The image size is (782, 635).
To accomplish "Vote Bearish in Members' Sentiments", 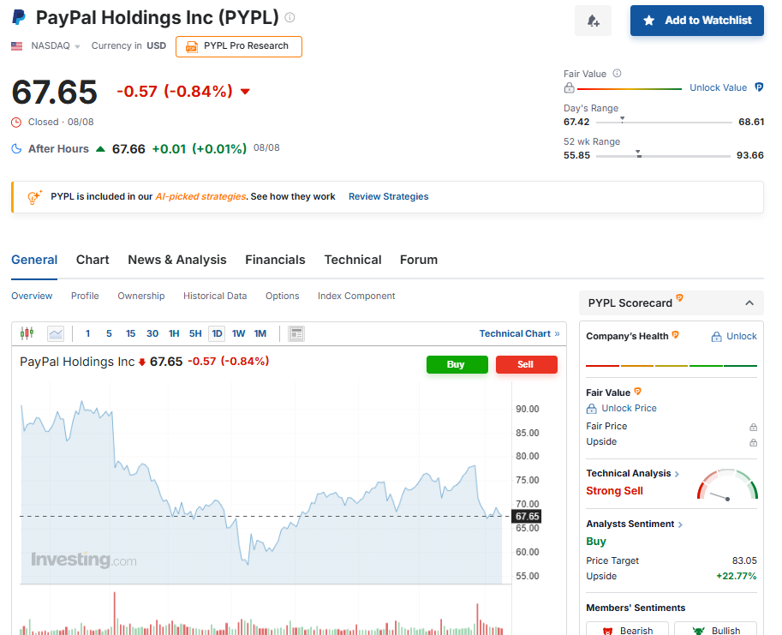I will pyautogui.click(x=627, y=628).
